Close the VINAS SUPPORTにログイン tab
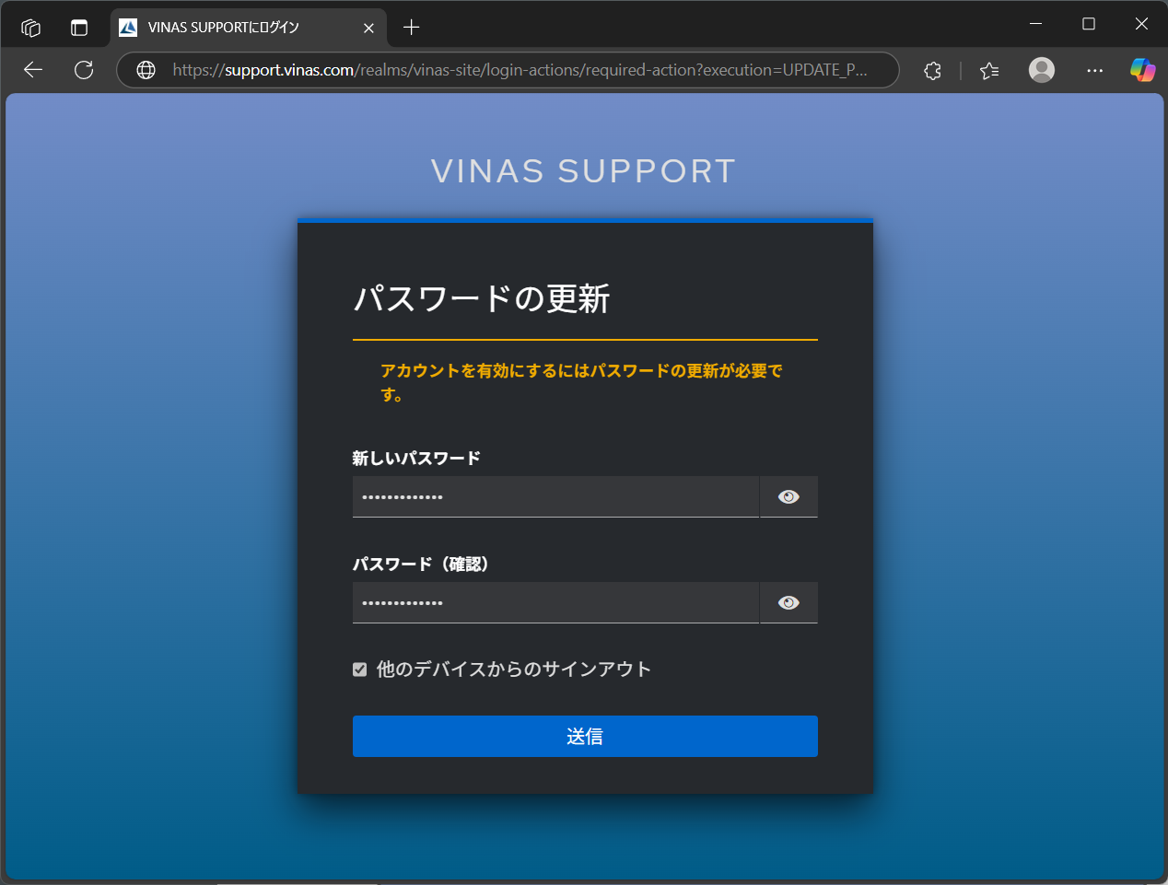 click(x=368, y=28)
